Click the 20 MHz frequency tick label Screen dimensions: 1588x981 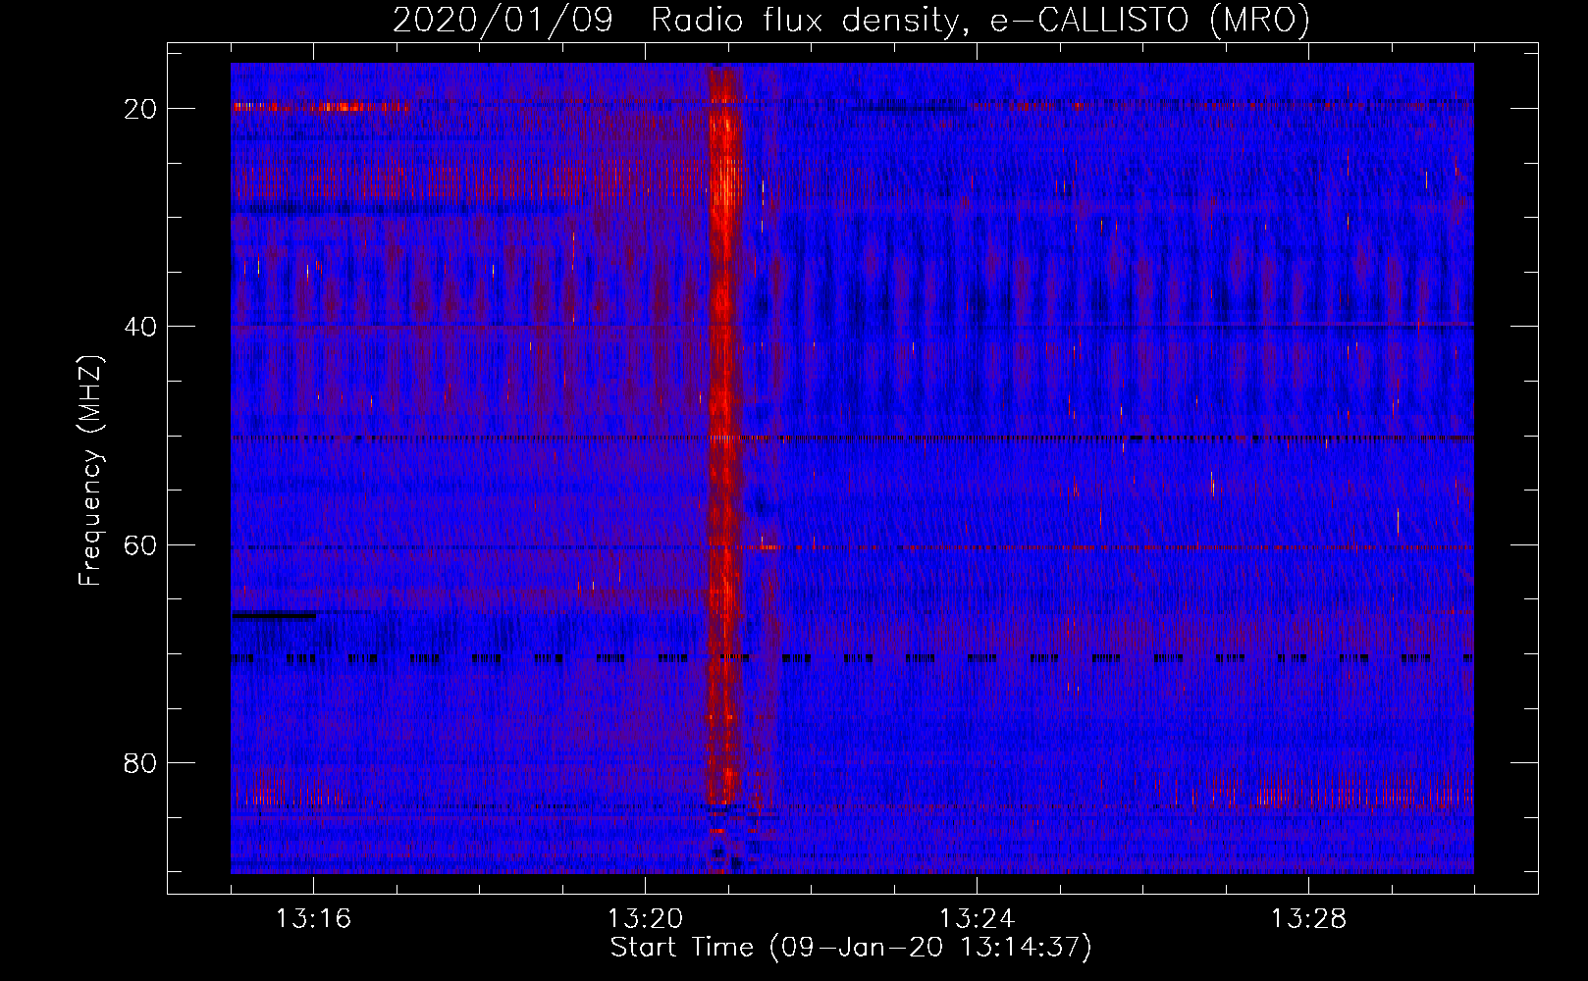point(140,109)
